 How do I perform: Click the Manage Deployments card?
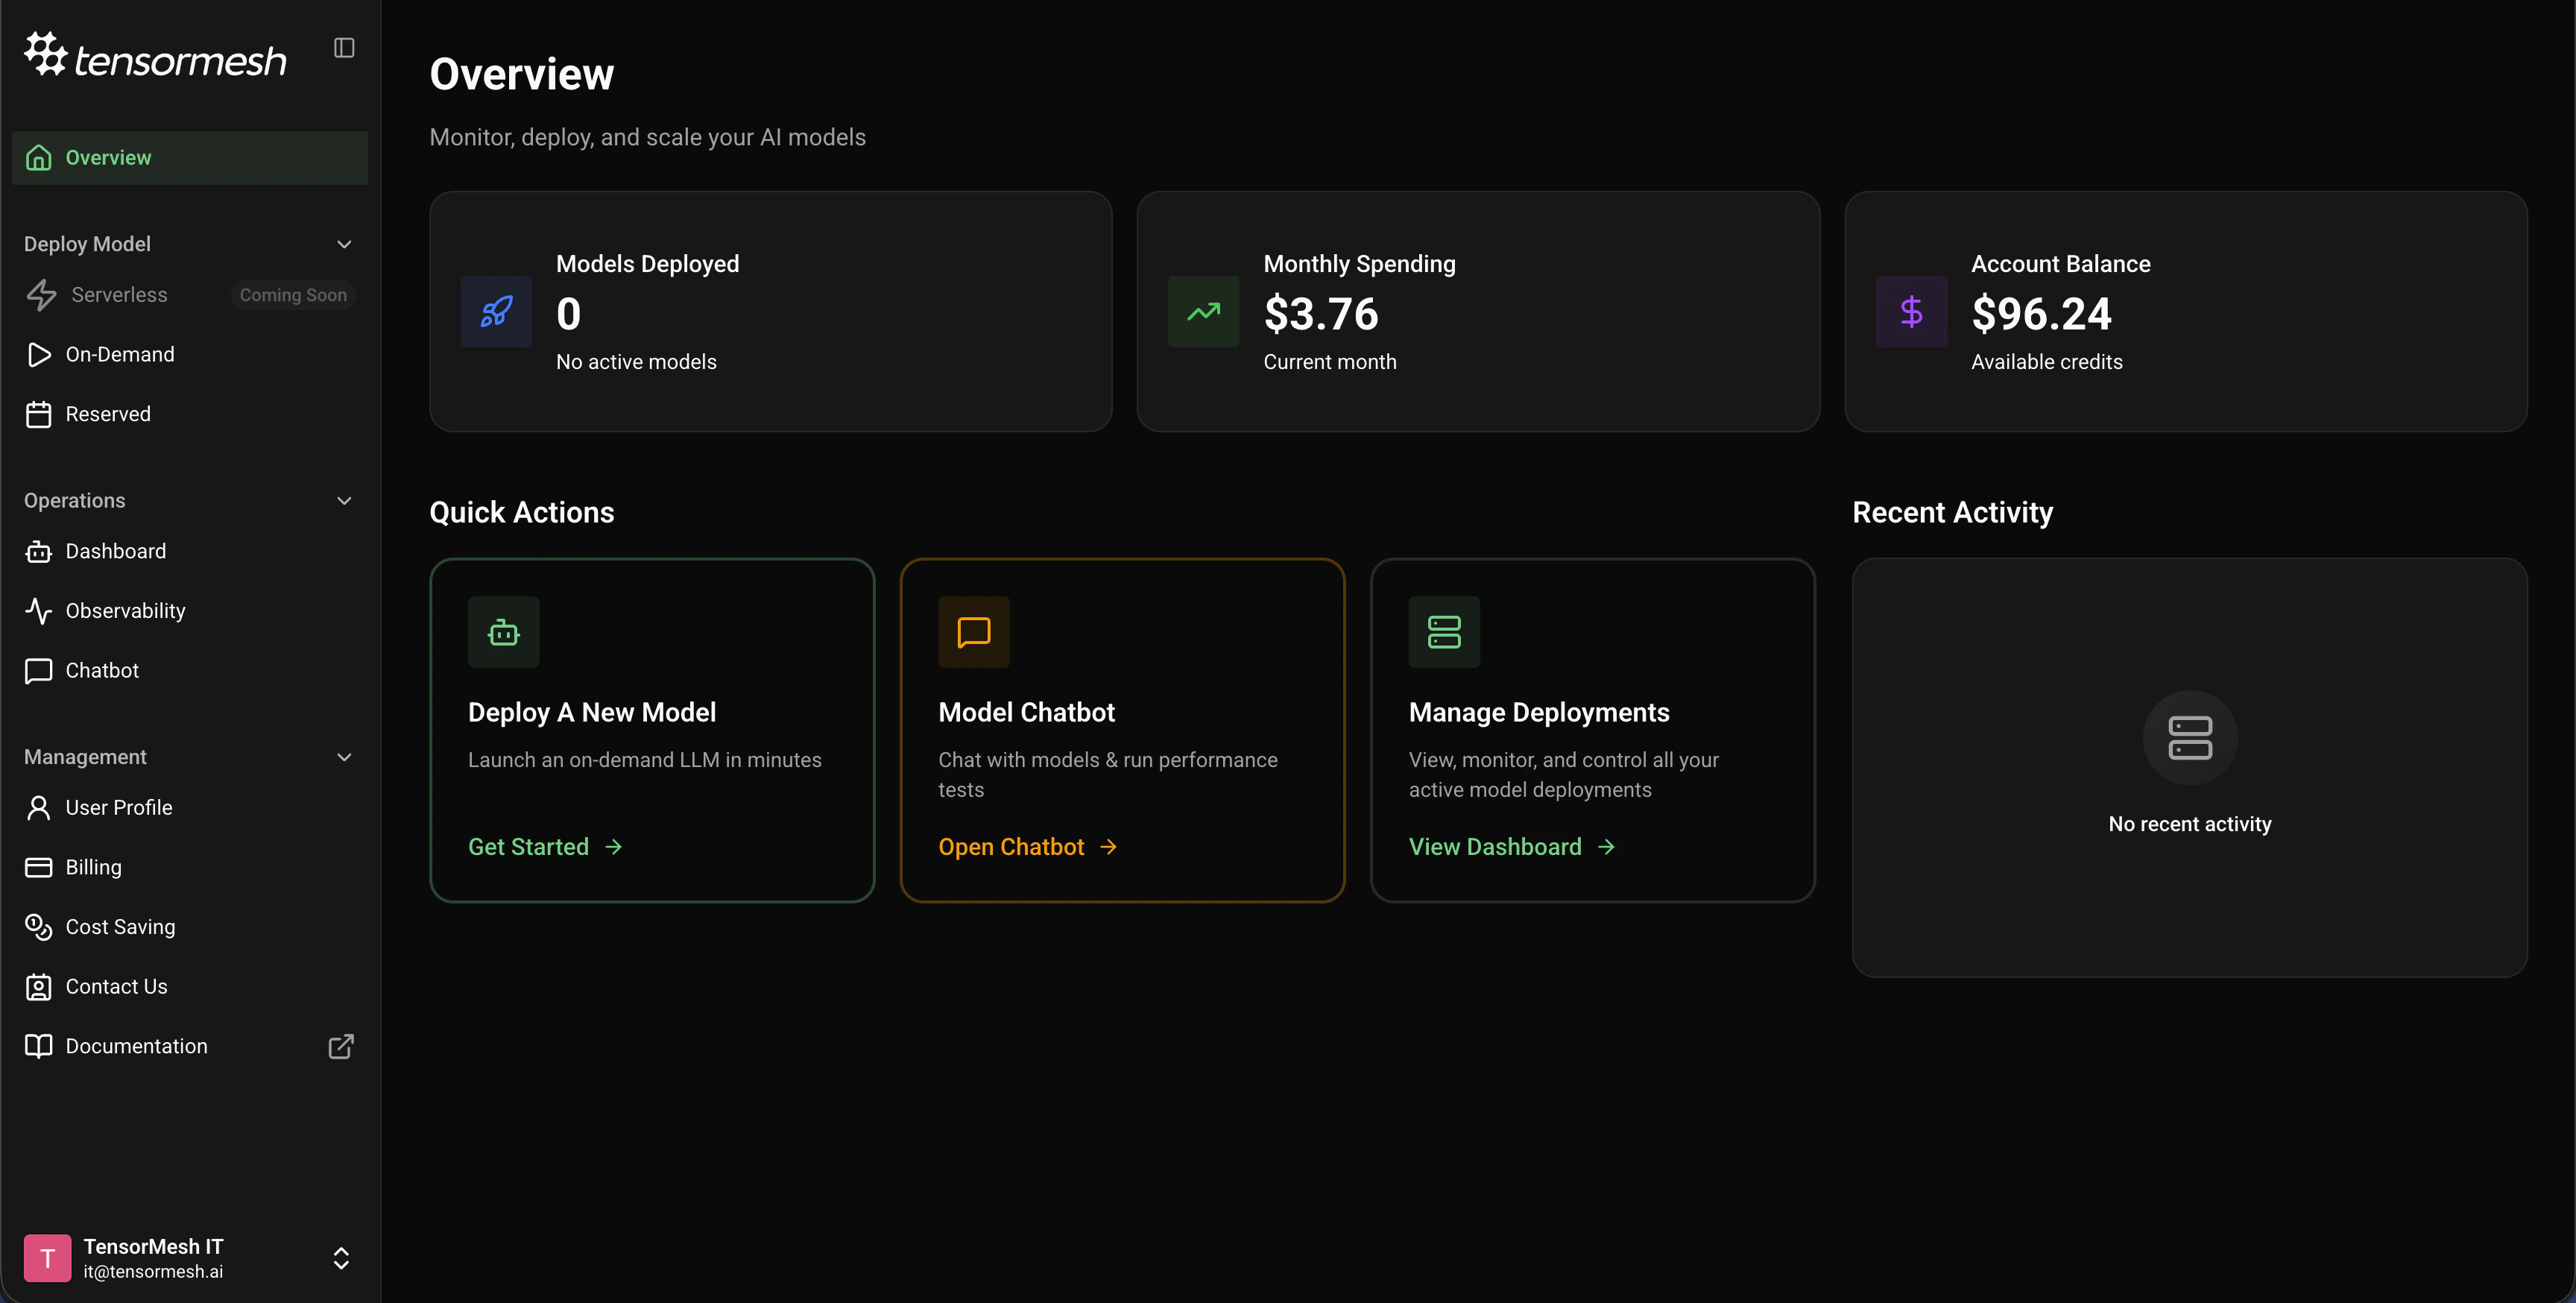tap(1592, 730)
